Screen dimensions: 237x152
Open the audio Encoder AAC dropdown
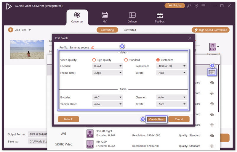click(108, 97)
